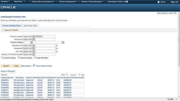Image resolution: width=180 pixels, height=101 pixels.
Task: Click the Home link text
Action: [x=163, y=2]
